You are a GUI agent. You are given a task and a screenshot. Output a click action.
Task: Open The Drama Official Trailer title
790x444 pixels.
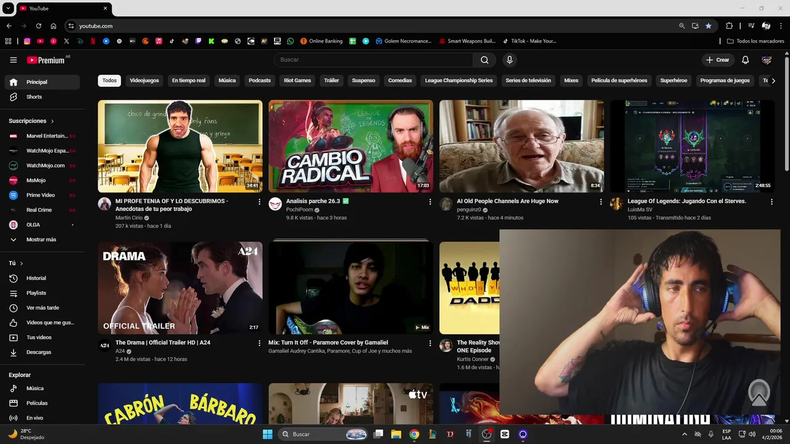pyautogui.click(x=163, y=343)
